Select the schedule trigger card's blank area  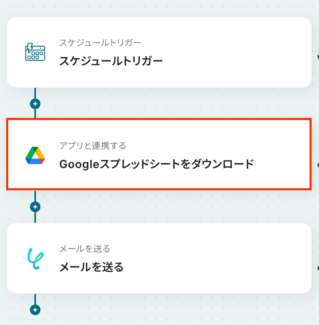click(x=240, y=52)
